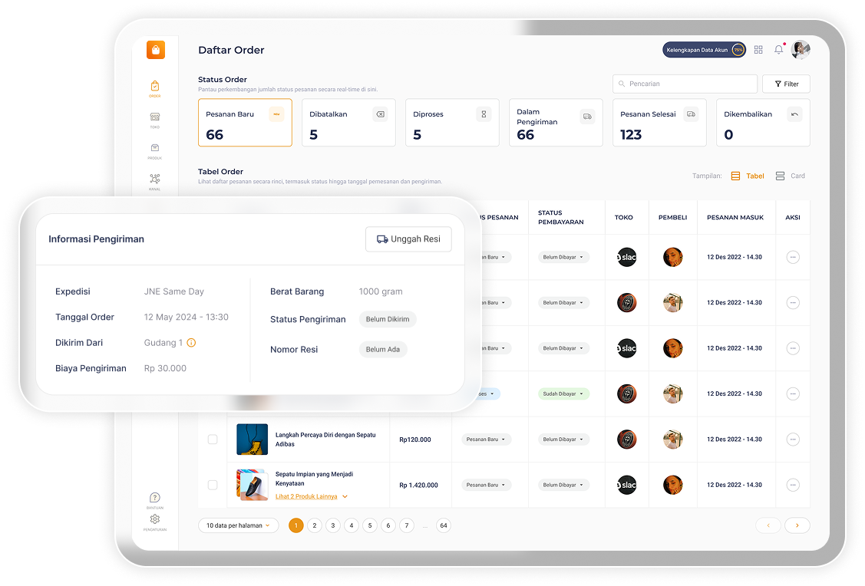Click the Unggah Resi button
Screen dimensions: 865x586
click(x=408, y=239)
